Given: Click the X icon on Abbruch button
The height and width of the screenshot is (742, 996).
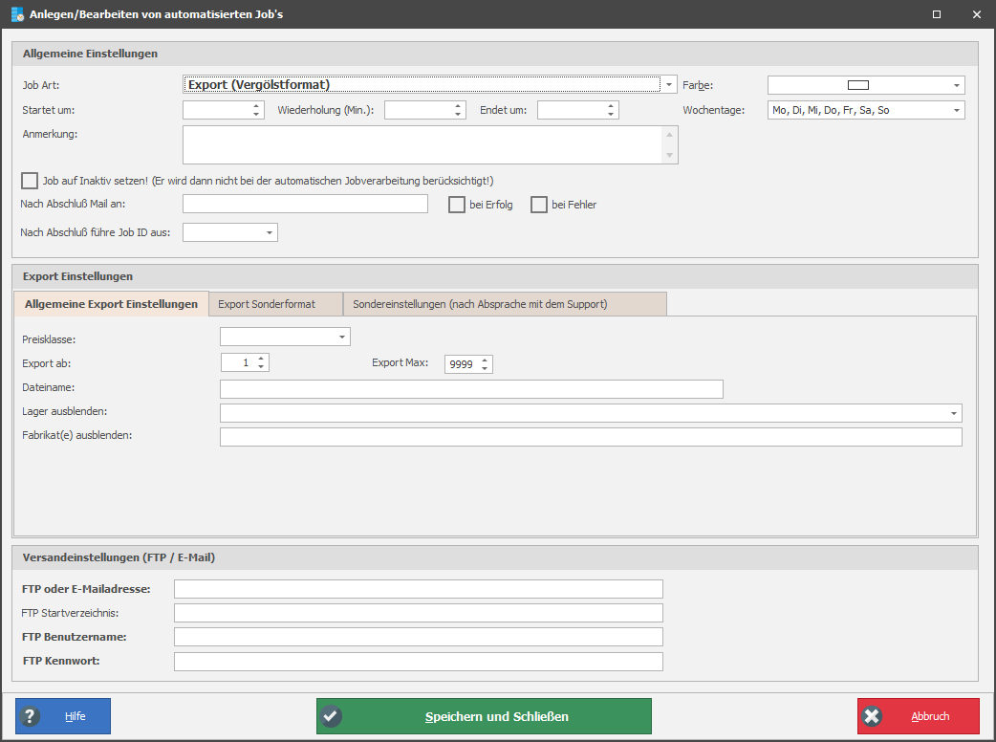Looking at the screenshot, I should click(x=872, y=716).
